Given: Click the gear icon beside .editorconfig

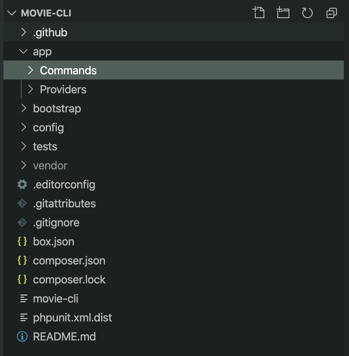Looking at the screenshot, I should (22, 184).
